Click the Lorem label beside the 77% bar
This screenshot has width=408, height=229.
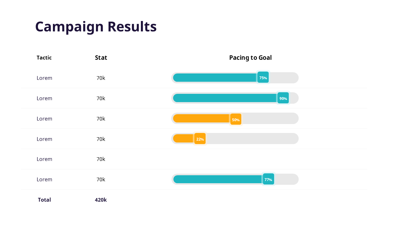44,179
